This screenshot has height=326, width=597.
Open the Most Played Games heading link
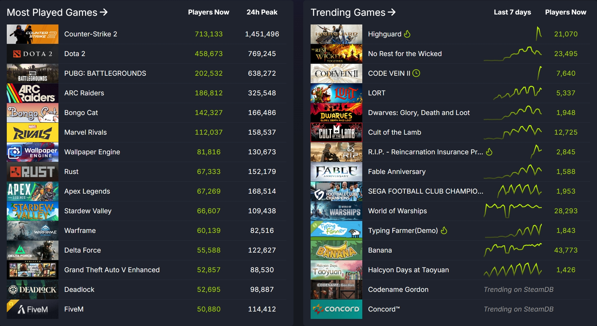57,12
